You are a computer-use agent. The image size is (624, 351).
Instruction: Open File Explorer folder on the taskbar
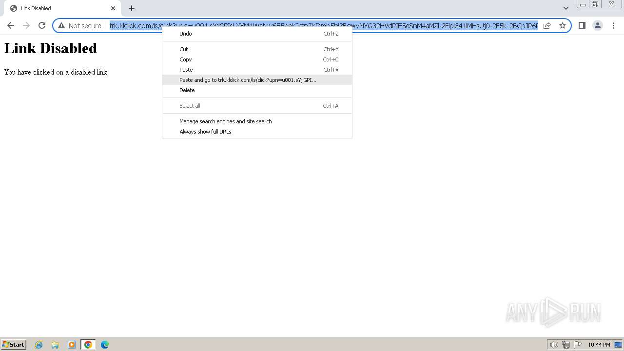(55, 345)
